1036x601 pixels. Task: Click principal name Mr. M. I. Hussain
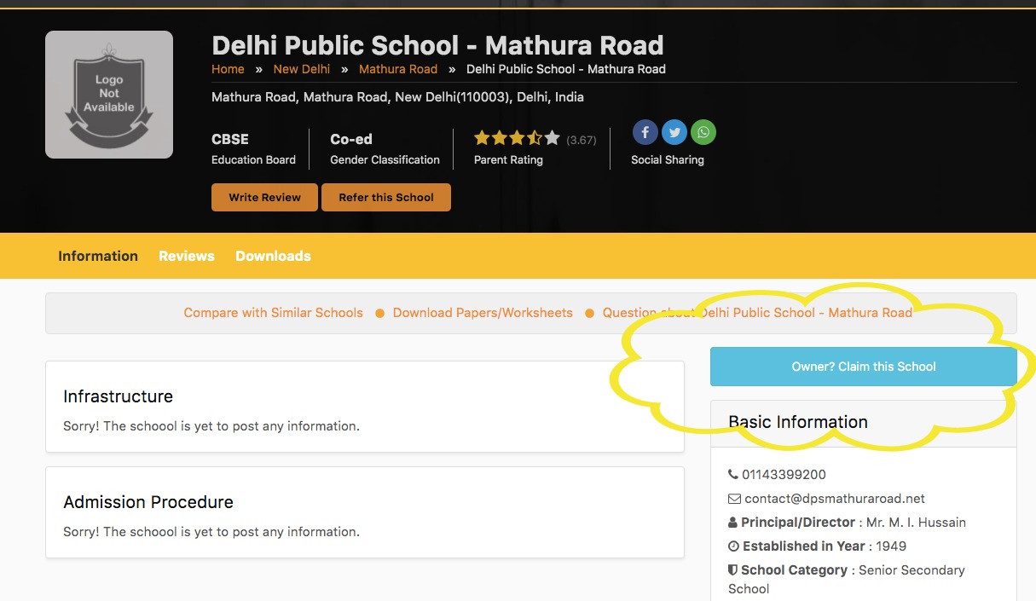(916, 522)
